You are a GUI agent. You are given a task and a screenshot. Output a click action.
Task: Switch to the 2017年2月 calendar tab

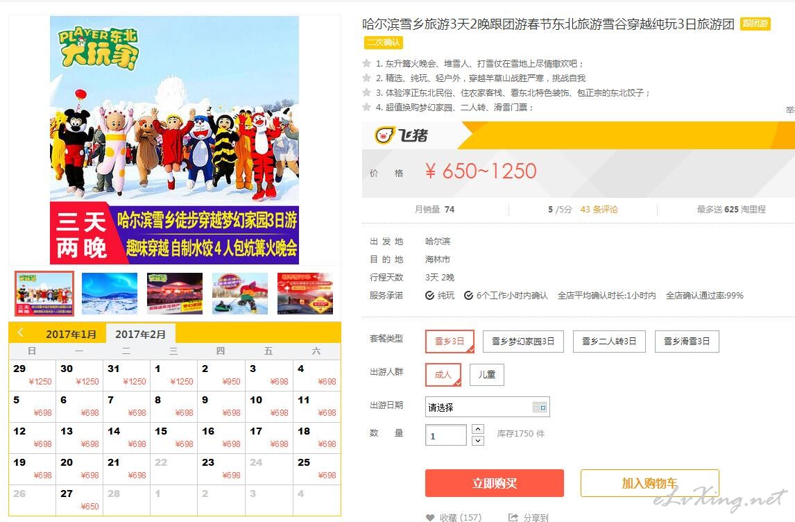point(140,334)
